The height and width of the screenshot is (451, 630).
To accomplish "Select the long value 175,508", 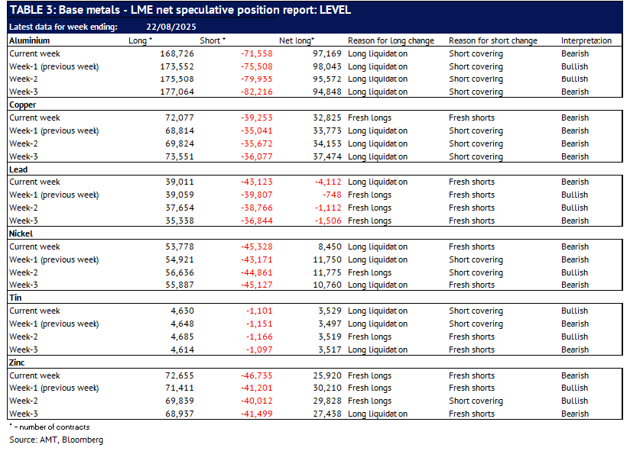I will [x=177, y=79].
